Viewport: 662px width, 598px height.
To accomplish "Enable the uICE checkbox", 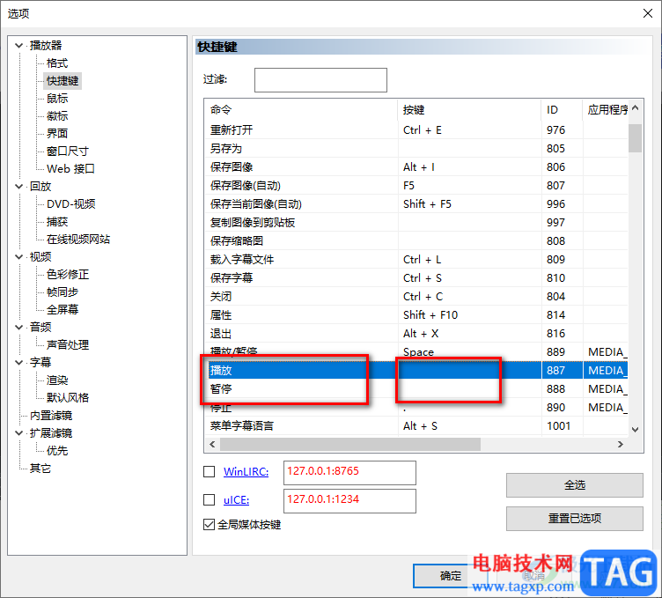I will (x=209, y=500).
